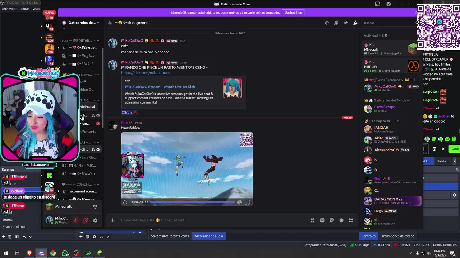460x258 pixels.
Task: Open WhatsApp from taskbar
Action: click(x=65, y=253)
